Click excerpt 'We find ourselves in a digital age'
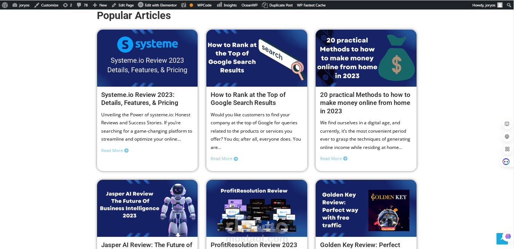The width and height of the screenshot is (514, 249). (365, 135)
